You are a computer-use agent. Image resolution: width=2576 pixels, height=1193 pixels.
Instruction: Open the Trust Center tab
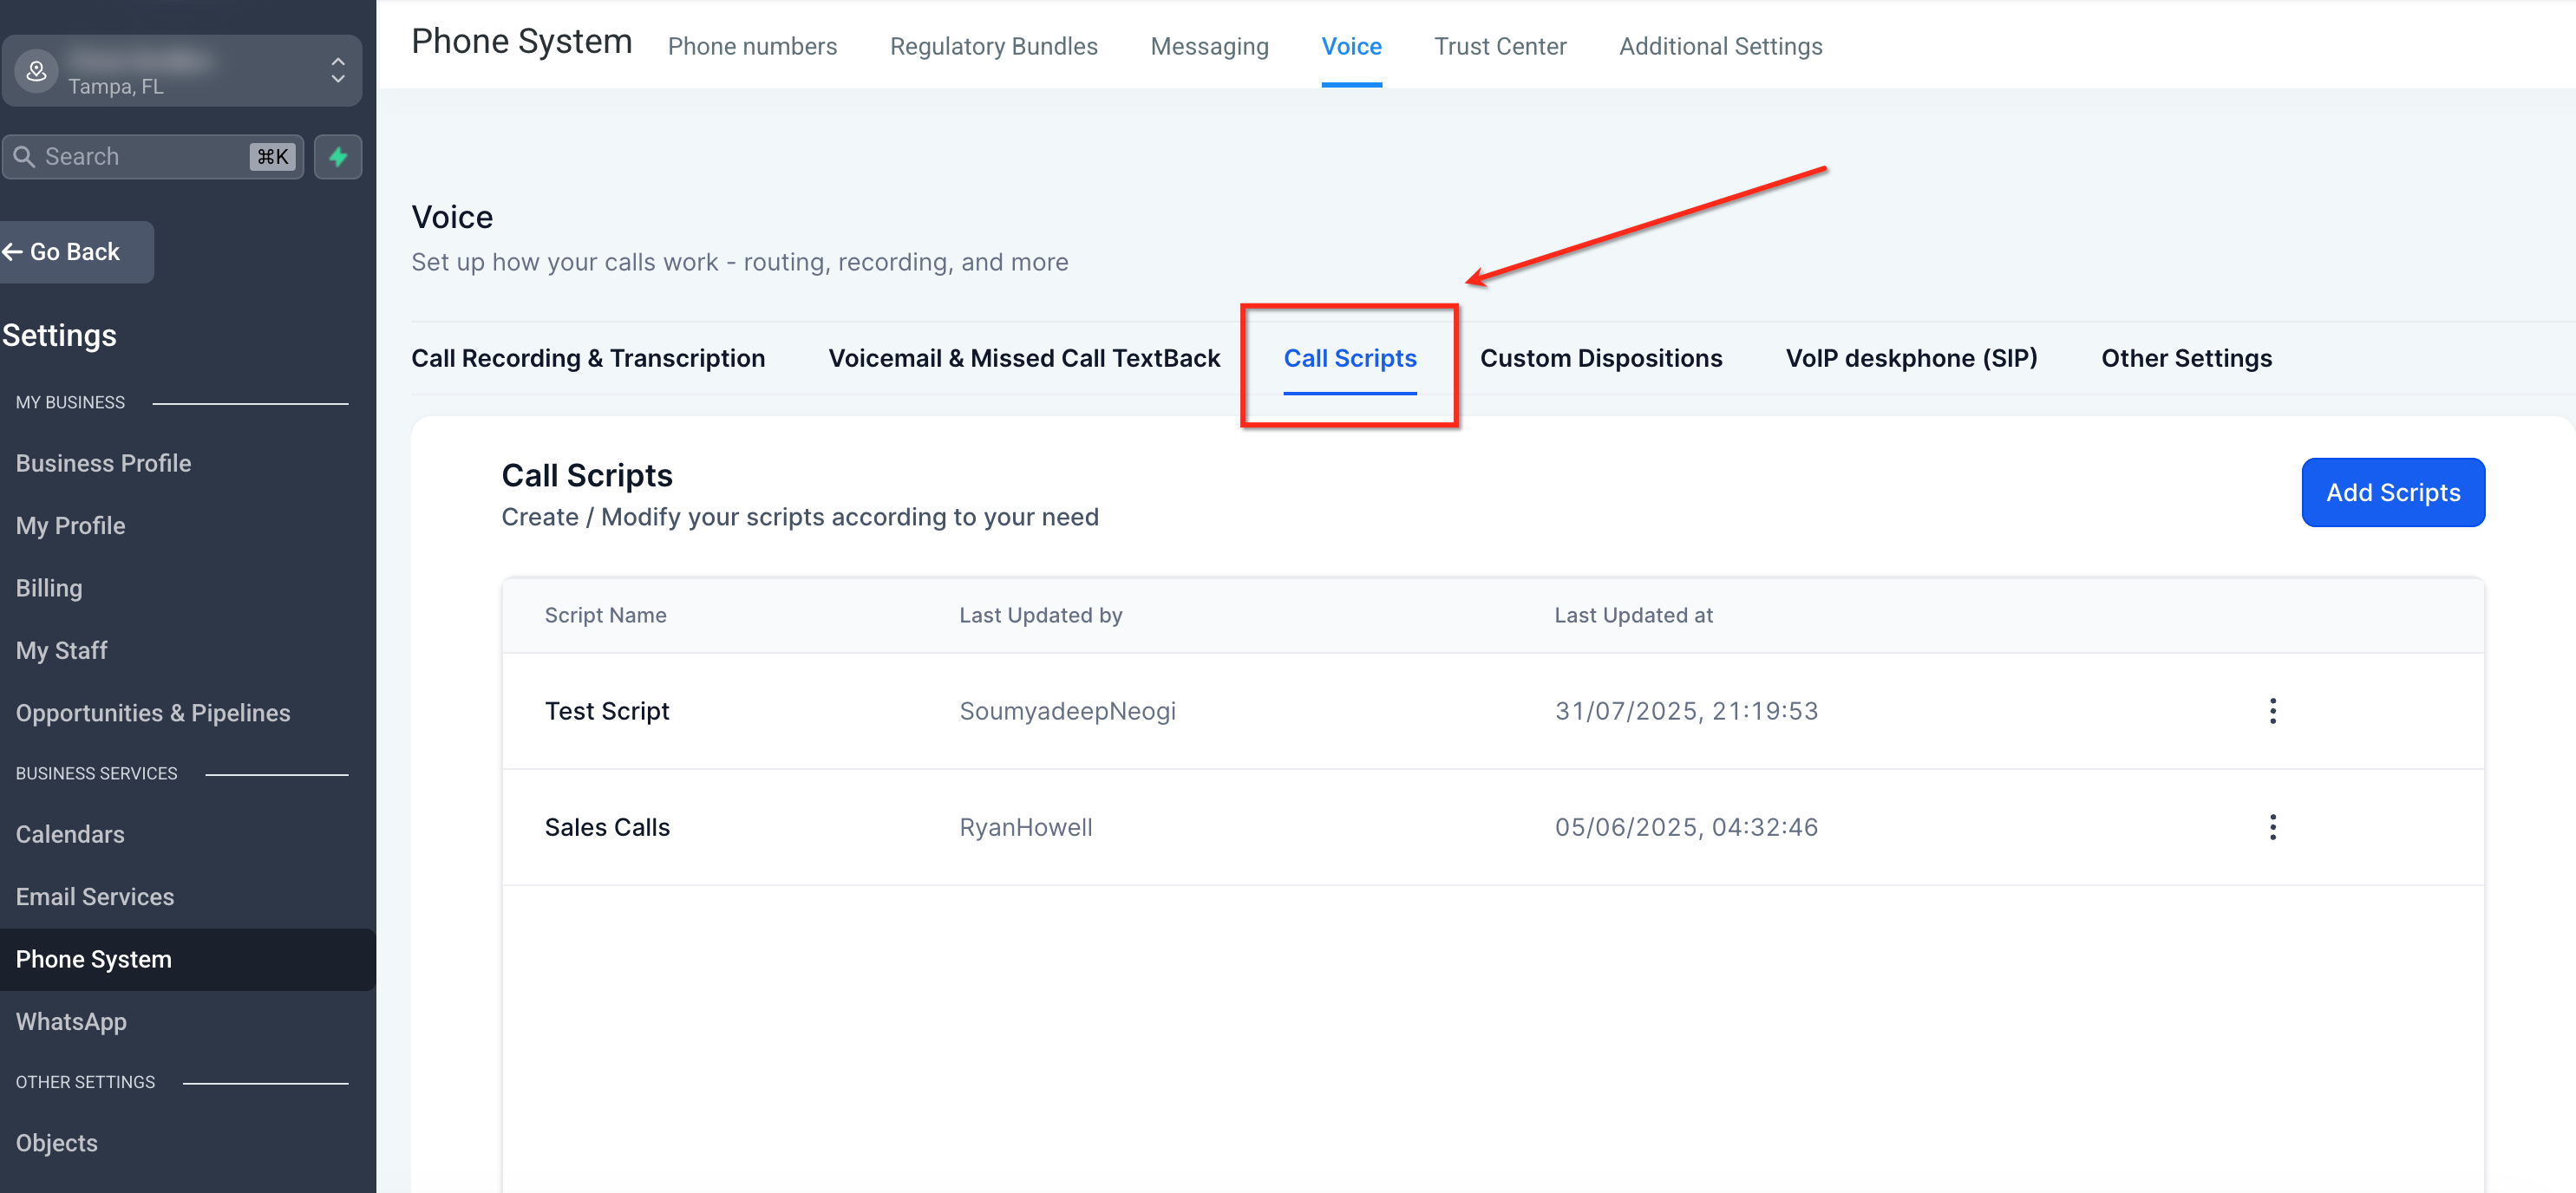pyautogui.click(x=1500, y=46)
